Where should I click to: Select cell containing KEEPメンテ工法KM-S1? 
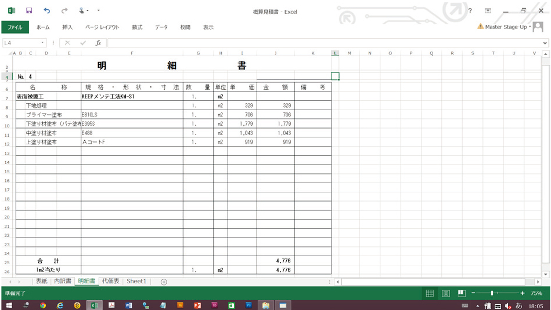click(132, 97)
